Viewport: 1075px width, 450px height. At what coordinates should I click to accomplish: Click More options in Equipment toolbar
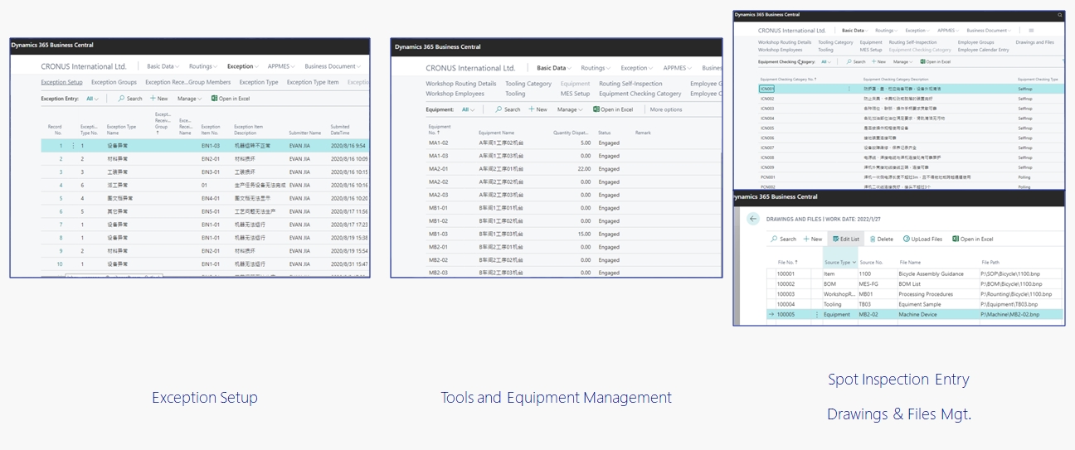coord(665,109)
